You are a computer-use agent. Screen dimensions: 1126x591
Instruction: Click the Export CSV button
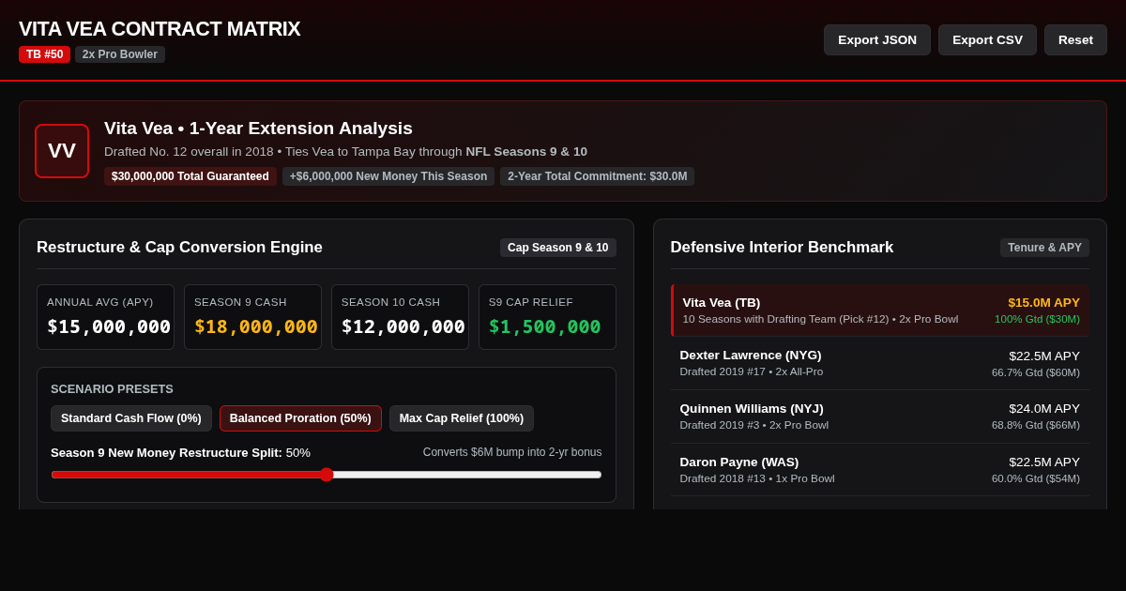[987, 39]
